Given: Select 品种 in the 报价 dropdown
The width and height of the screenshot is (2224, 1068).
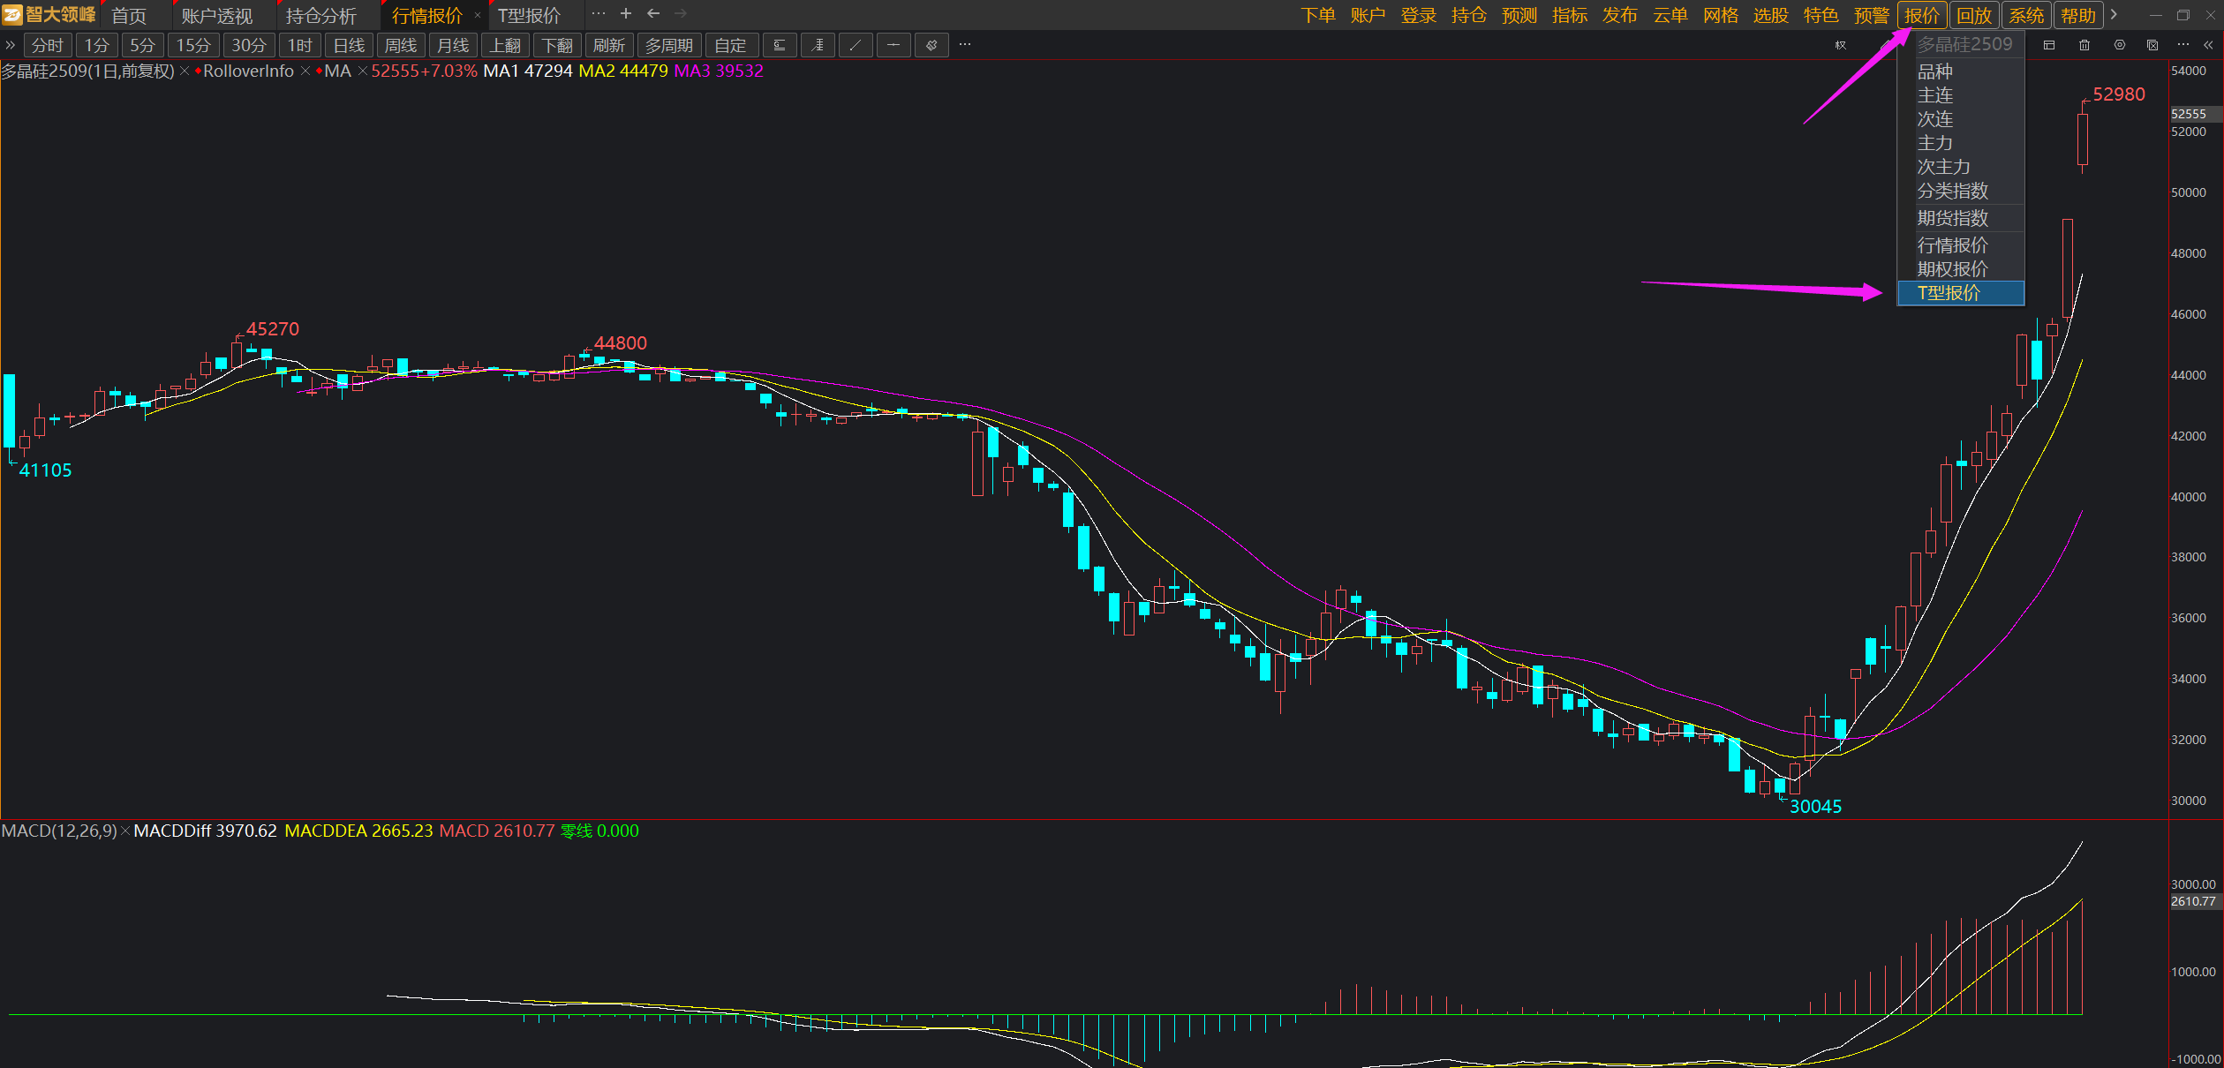Looking at the screenshot, I should (1960, 71).
